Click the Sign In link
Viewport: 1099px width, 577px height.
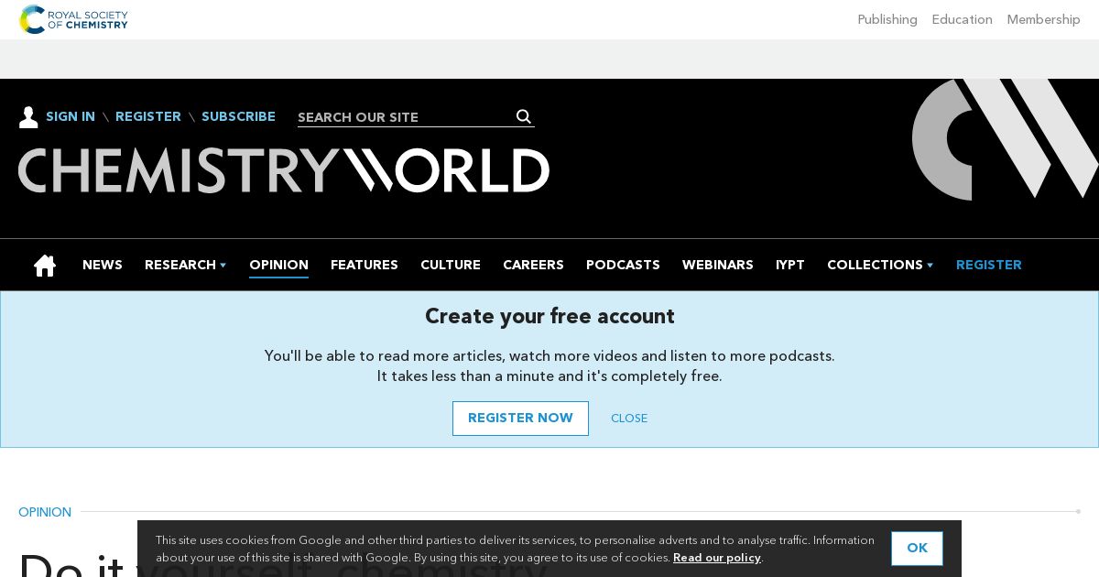[71, 116]
